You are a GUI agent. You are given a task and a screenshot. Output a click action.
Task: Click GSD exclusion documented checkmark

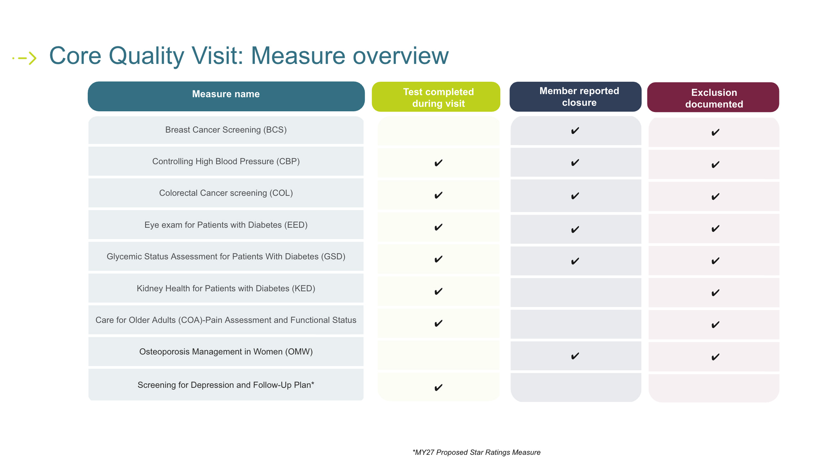(715, 261)
